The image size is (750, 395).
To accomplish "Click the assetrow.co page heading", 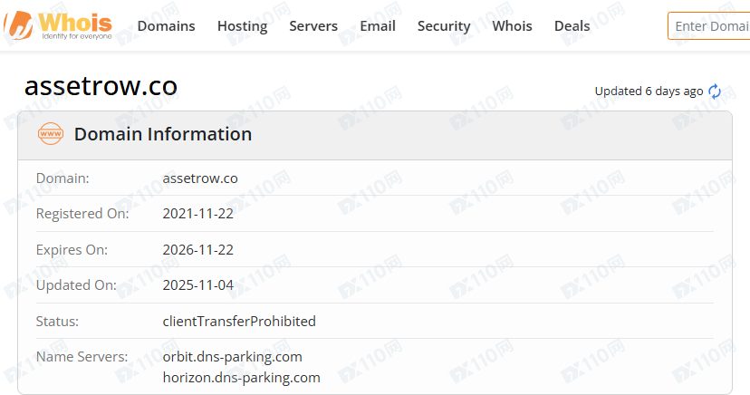I will (x=101, y=86).
